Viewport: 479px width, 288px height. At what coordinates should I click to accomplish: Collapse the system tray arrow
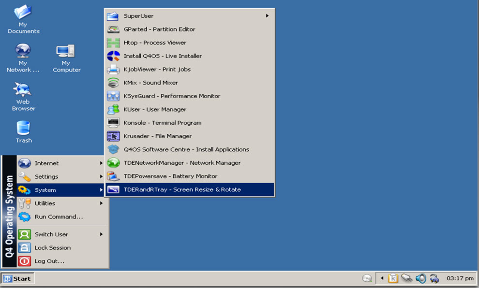point(382,278)
